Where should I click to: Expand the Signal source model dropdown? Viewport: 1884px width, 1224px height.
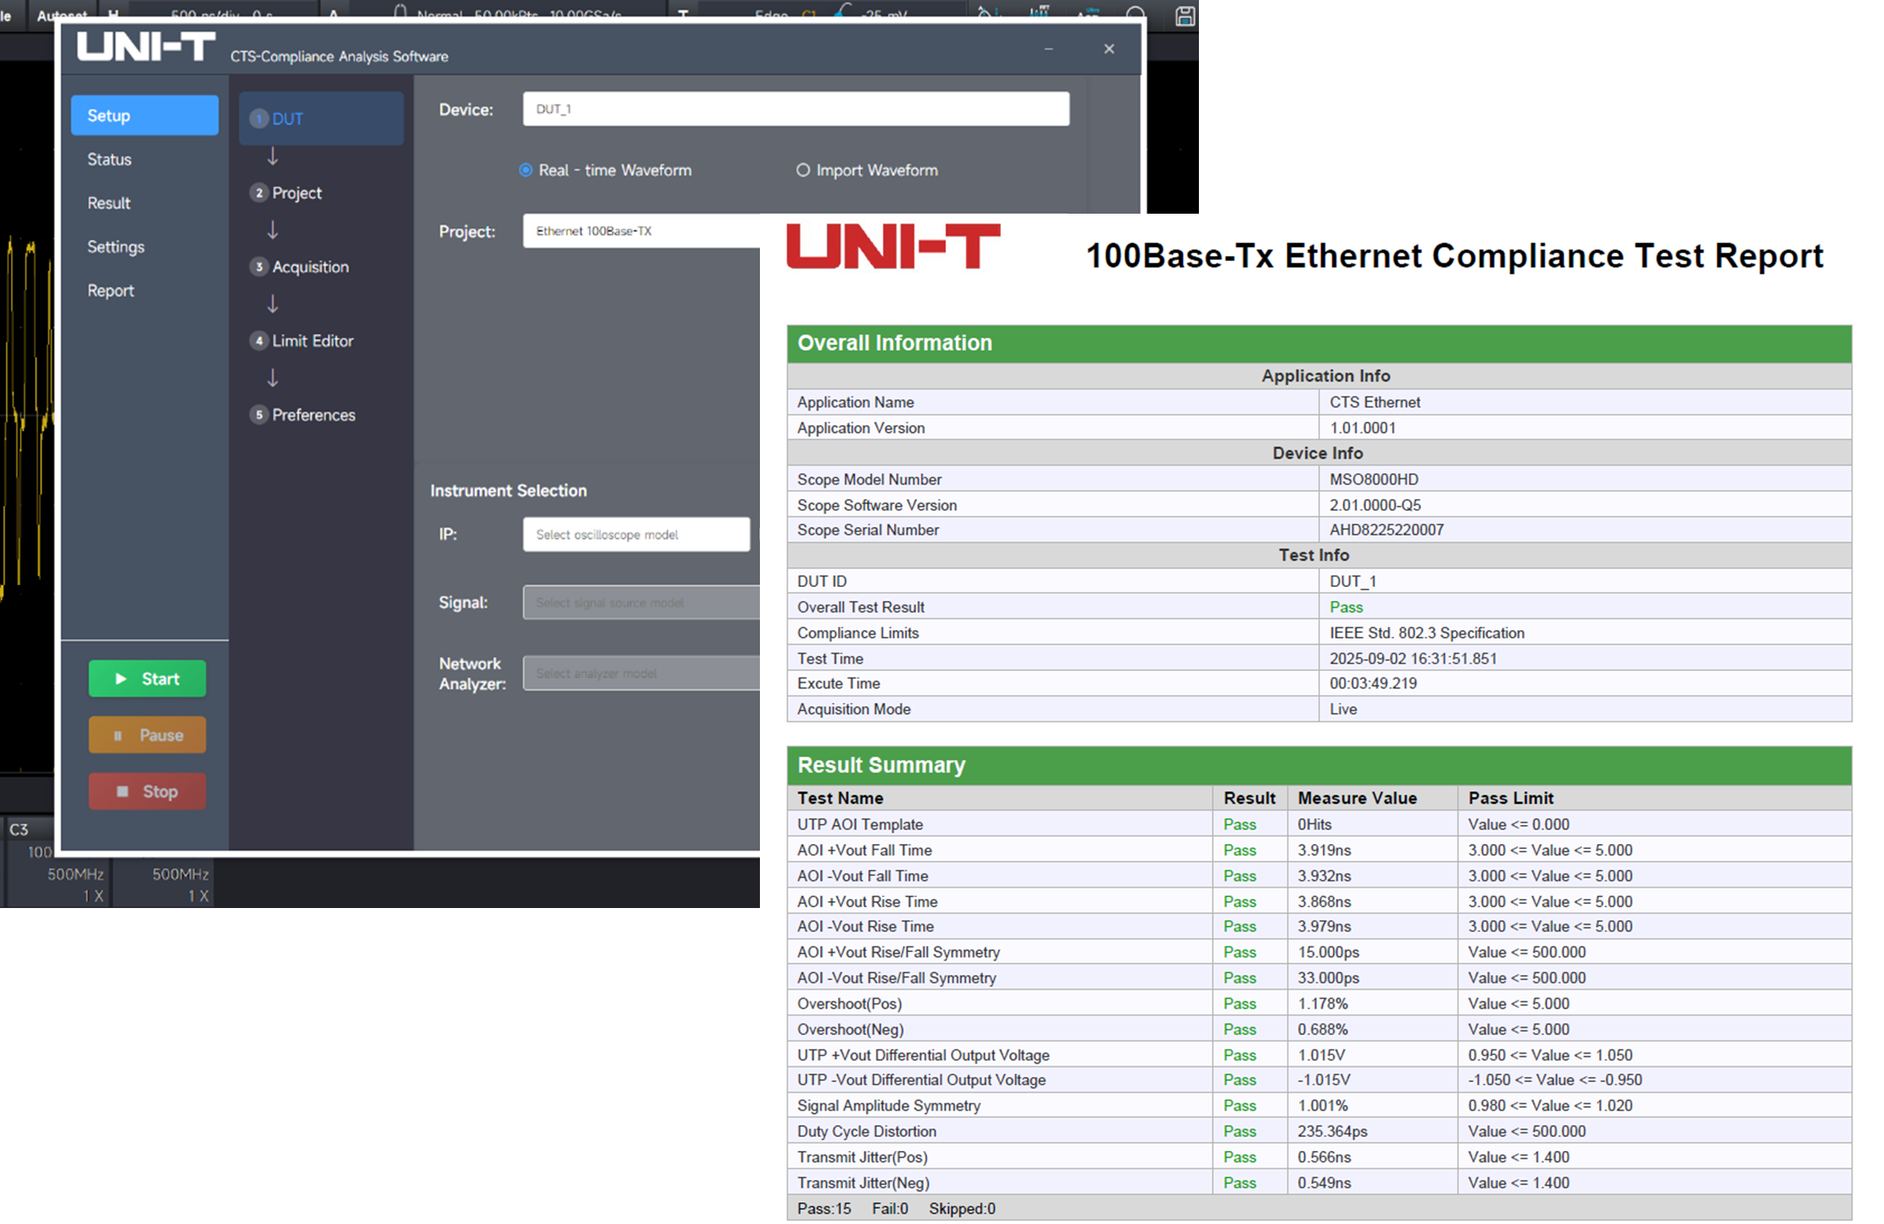(x=640, y=603)
